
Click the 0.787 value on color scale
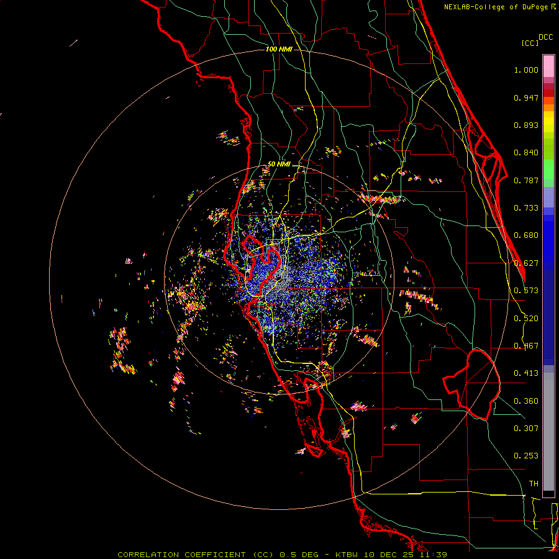[x=526, y=180]
